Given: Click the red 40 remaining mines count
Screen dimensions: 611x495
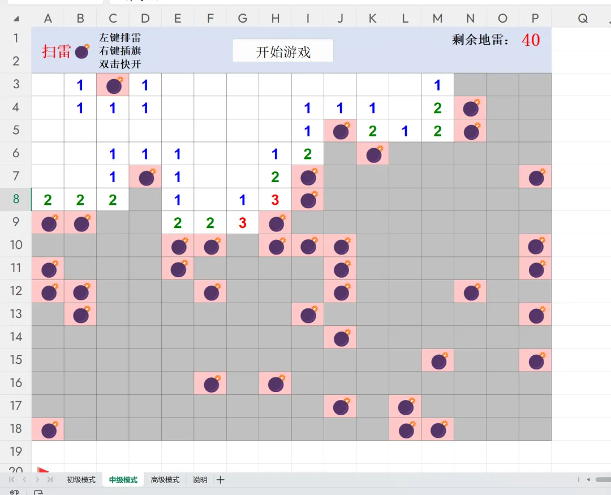Looking at the screenshot, I should coord(531,40).
